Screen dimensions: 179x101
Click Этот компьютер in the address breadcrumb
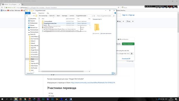click(43, 16)
